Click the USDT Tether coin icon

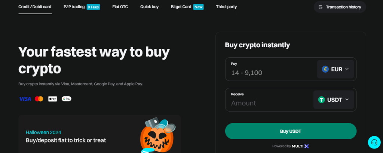[x=322, y=99]
